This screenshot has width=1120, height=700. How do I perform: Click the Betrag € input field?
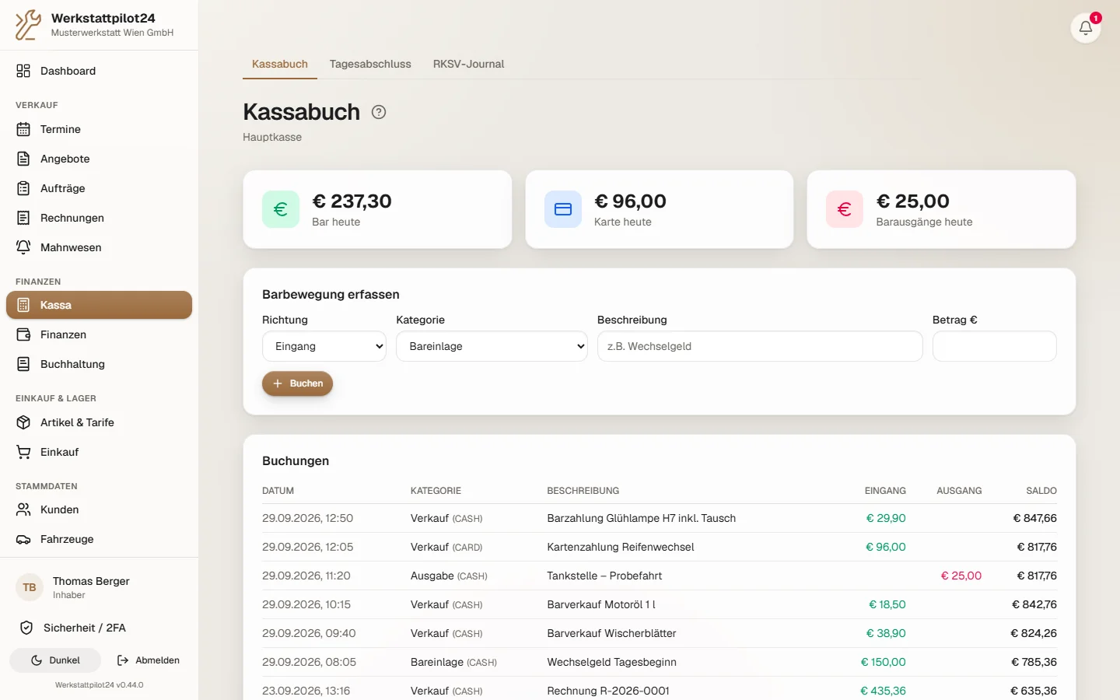pos(995,346)
